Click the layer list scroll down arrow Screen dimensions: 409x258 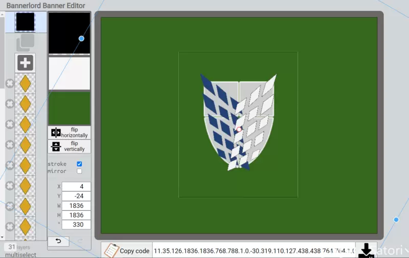pyautogui.click(x=2, y=237)
